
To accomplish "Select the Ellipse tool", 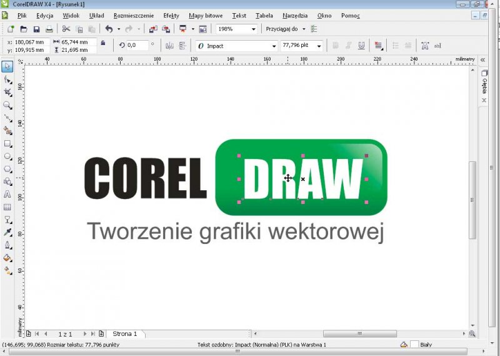I will pos(7,156).
